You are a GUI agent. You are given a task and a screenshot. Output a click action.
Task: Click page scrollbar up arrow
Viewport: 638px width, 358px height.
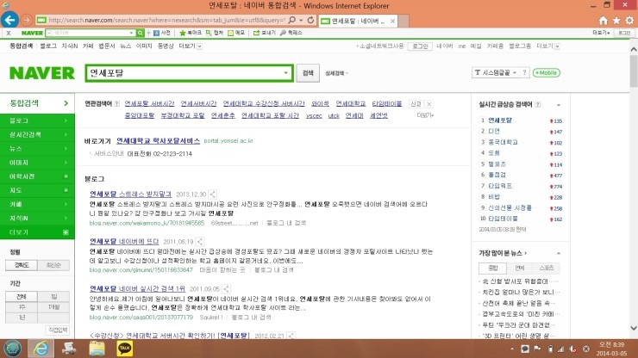[x=633, y=49]
